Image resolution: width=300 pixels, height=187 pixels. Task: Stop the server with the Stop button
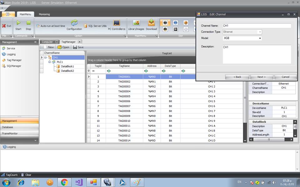pyautogui.click(x=28, y=25)
